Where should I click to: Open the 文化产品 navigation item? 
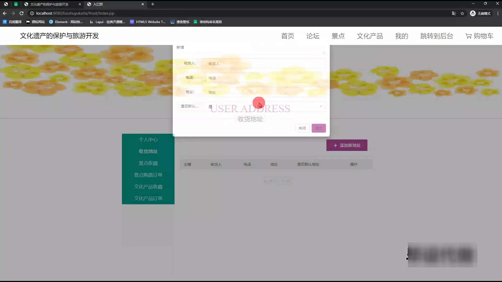tap(370, 36)
